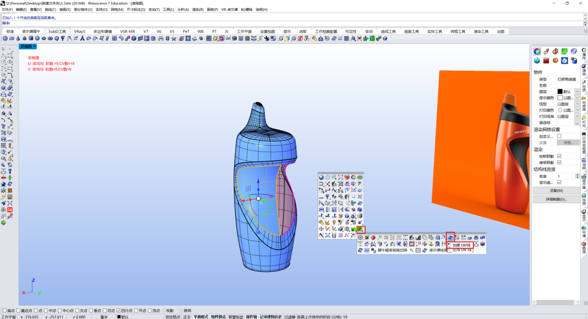Click the wrench icon in top toolbar
This screenshot has width=588, height=319.
[267, 38]
